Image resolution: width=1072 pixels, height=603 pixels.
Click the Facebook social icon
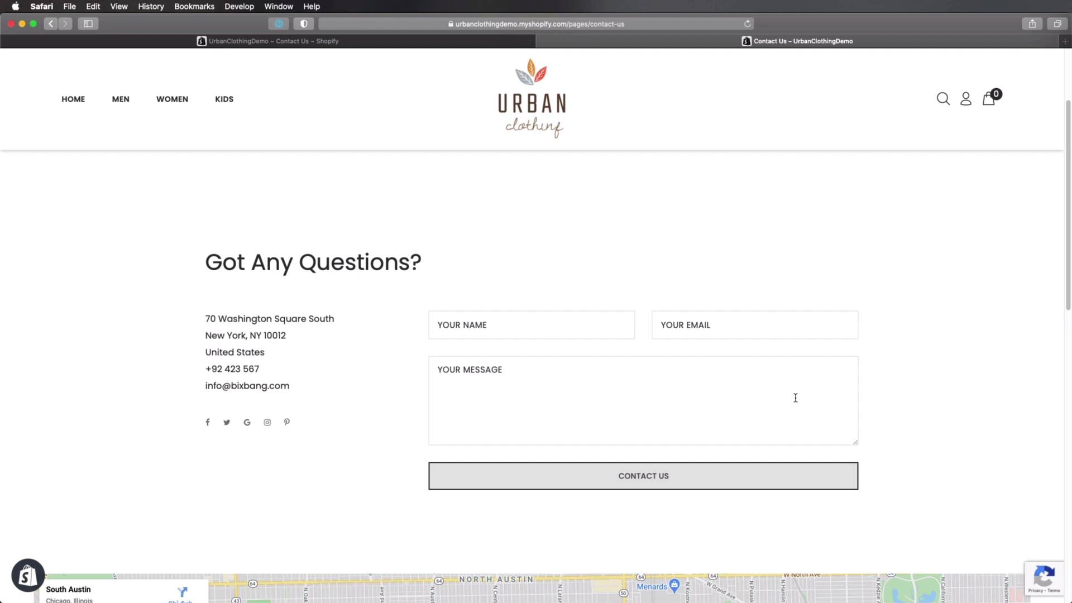pyautogui.click(x=208, y=422)
